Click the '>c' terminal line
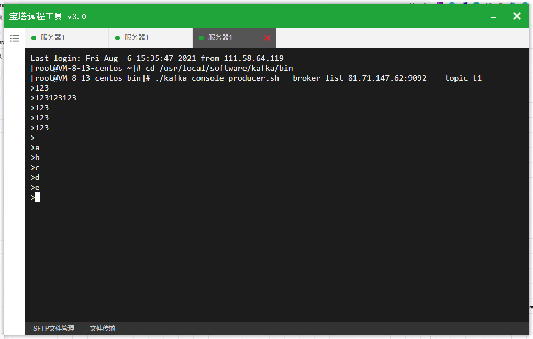This screenshot has width=533, height=339. click(35, 168)
